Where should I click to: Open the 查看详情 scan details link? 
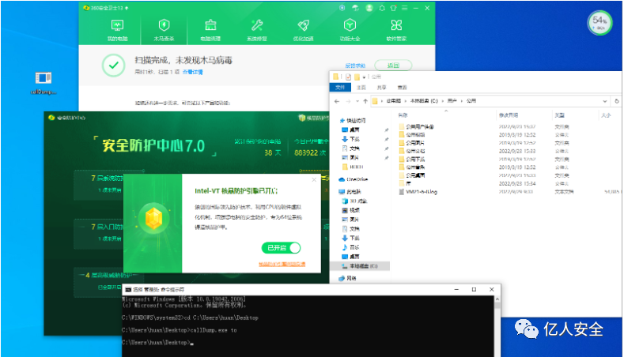[193, 72]
